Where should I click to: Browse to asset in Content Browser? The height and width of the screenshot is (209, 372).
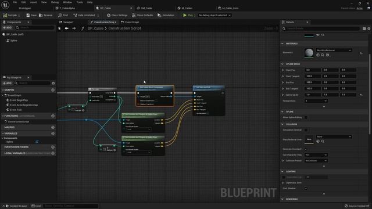tap(45, 15)
